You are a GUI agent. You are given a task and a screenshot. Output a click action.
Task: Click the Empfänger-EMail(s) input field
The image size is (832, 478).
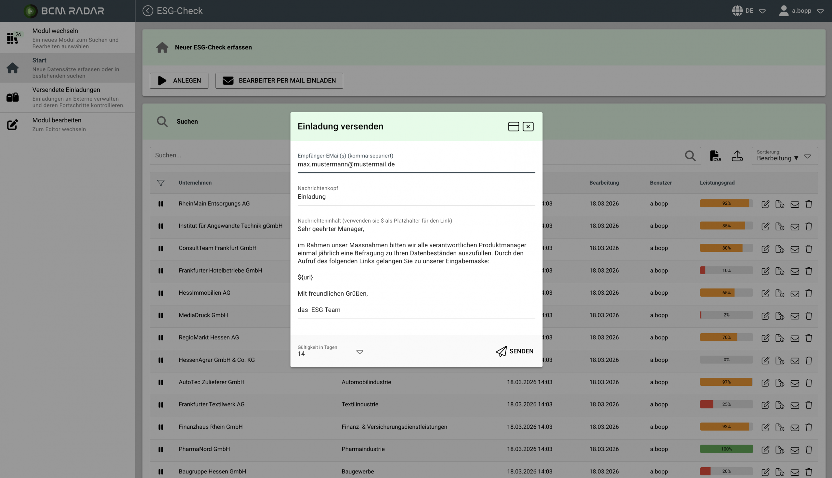(x=416, y=164)
